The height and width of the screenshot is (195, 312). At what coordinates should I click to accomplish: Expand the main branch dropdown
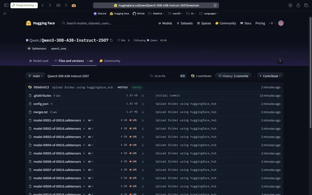(x=35, y=76)
